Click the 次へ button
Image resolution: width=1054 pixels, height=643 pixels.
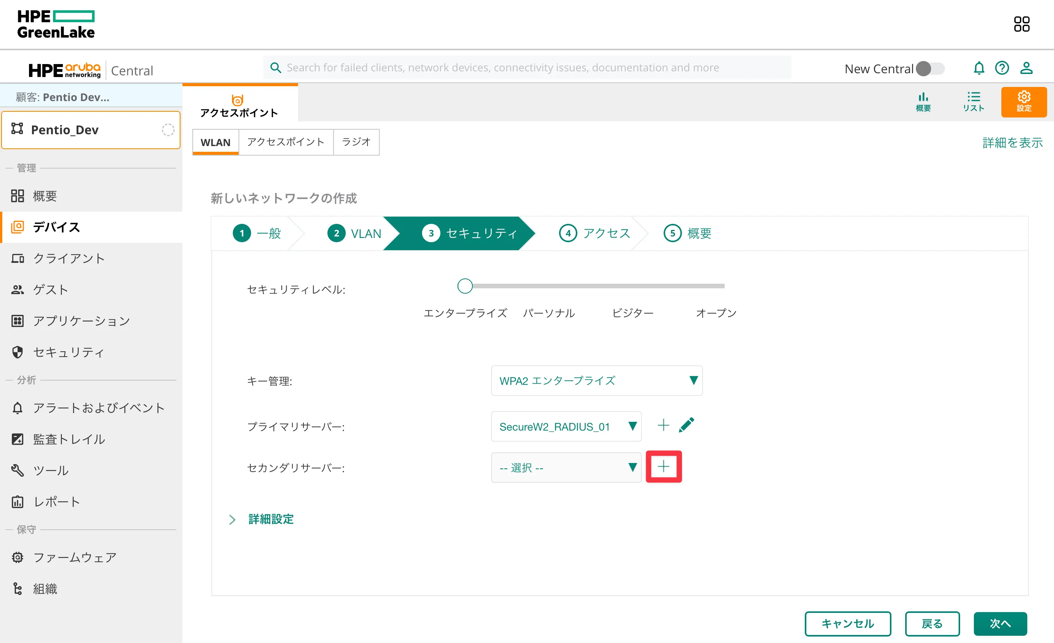[1000, 623]
